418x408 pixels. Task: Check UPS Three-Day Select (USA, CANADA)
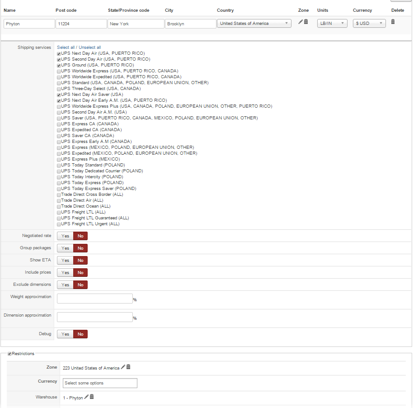click(59, 89)
